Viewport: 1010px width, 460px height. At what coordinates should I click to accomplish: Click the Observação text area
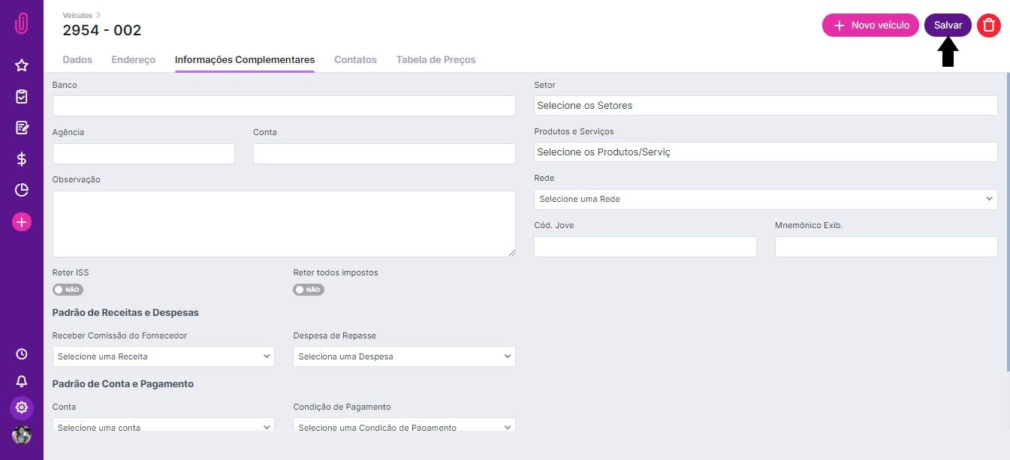point(284,224)
